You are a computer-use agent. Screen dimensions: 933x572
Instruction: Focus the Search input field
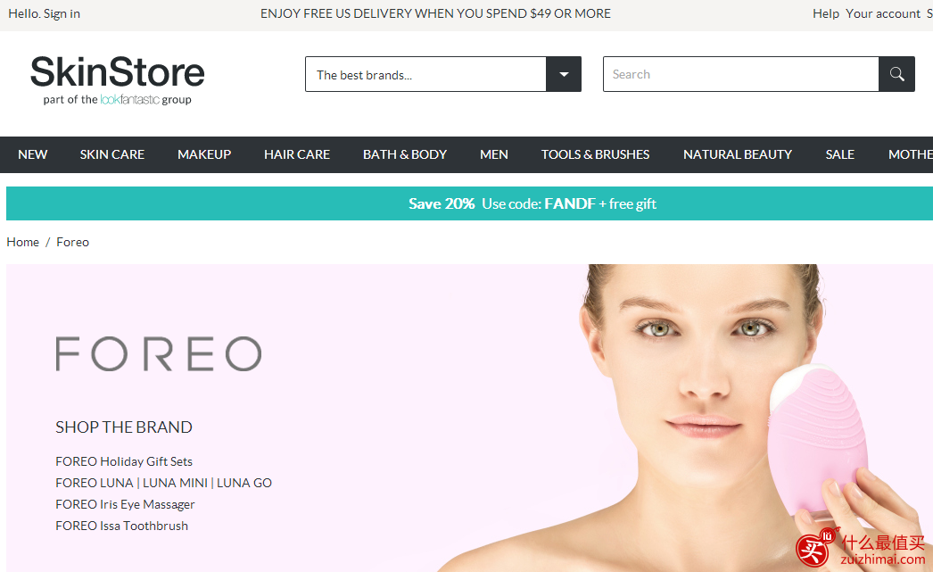click(741, 74)
